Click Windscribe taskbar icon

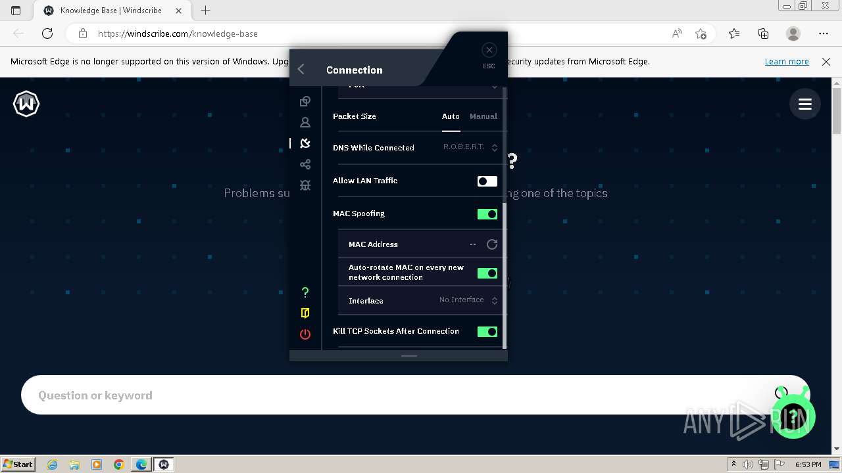coord(163,464)
